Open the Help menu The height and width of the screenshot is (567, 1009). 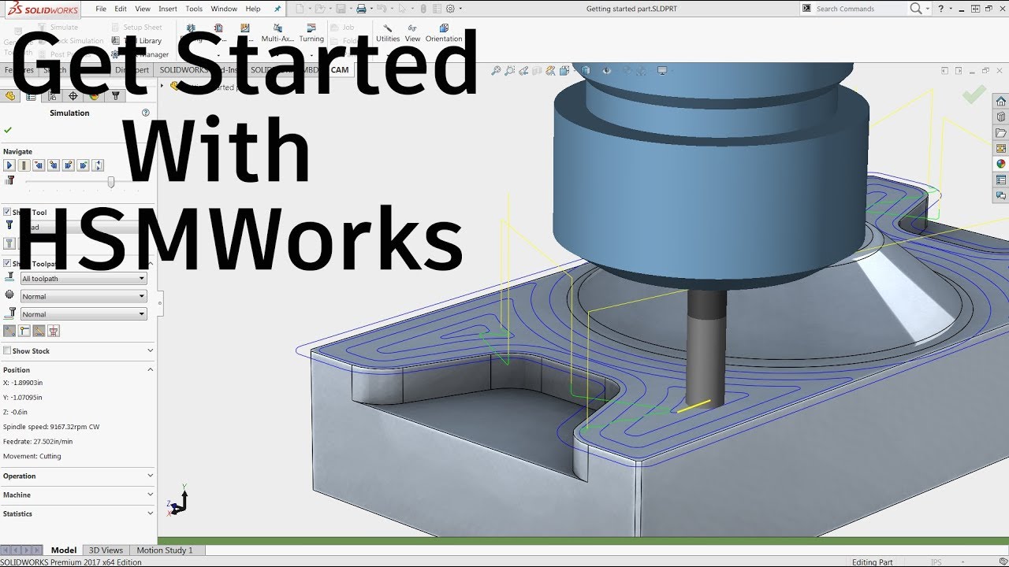point(253,9)
